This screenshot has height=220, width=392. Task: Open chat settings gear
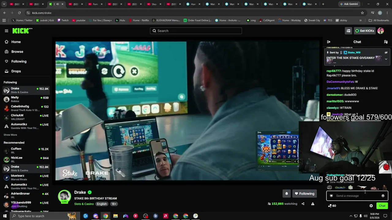tap(371, 206)
